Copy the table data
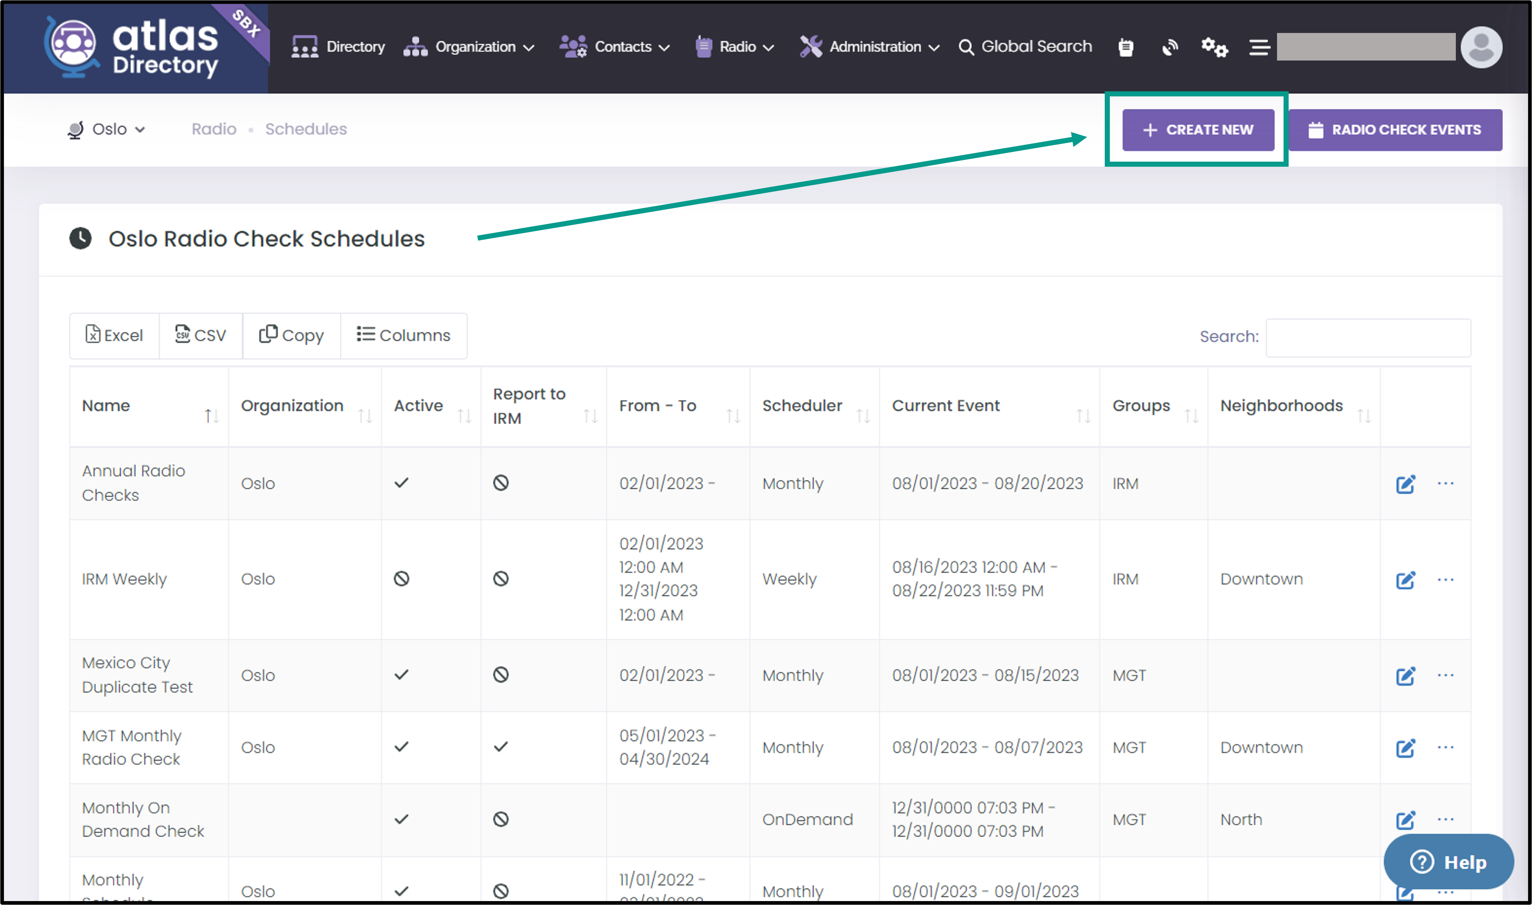 [x=291, y=335]
